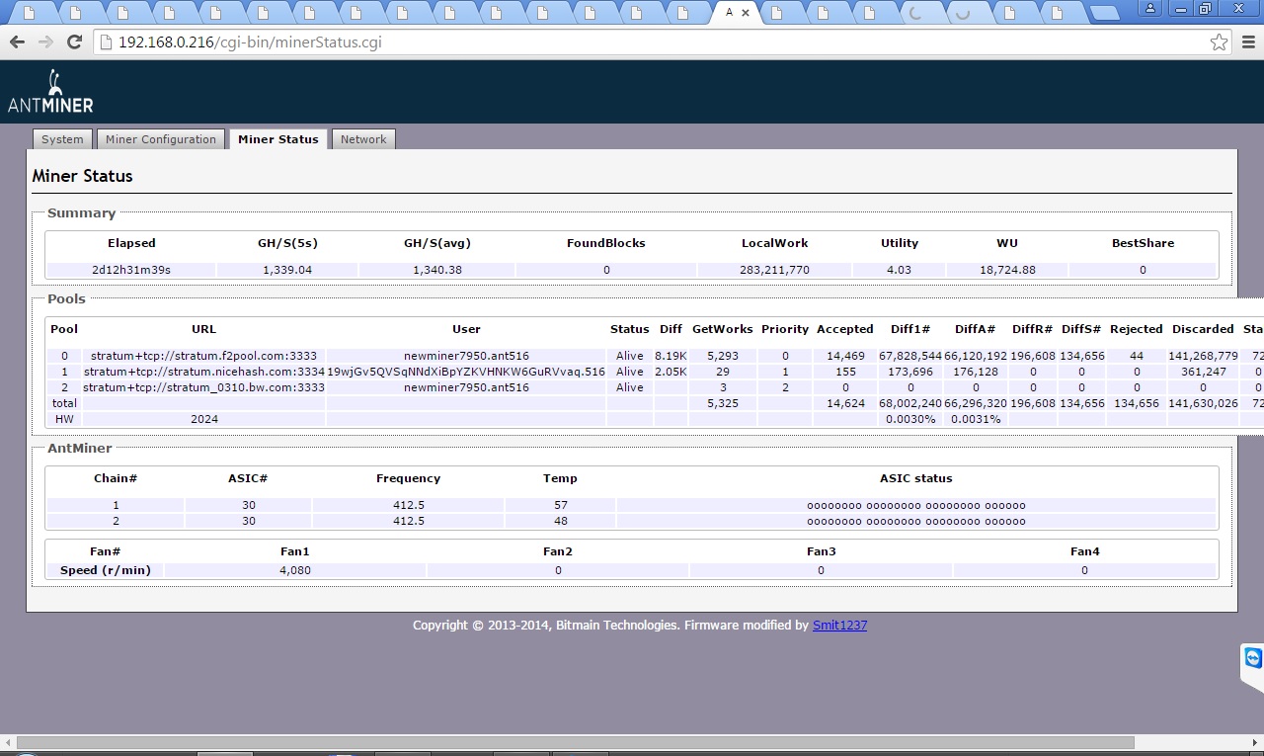Select the Miner Status tab
The width and height of the screenshot is (1264, 756).
click(x=277, y=139)
